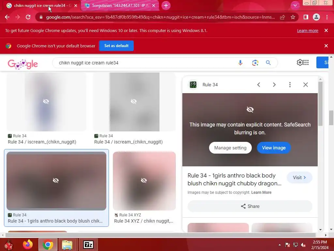Click the horizontal scrollbar at page bottom

(x=160, y=235)
